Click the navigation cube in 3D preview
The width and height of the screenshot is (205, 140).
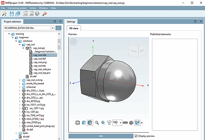coord(136,50)
